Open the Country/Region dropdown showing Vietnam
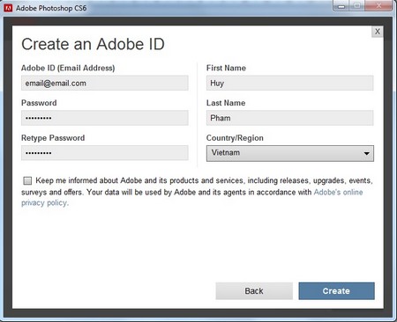 [x=290, y=153]
